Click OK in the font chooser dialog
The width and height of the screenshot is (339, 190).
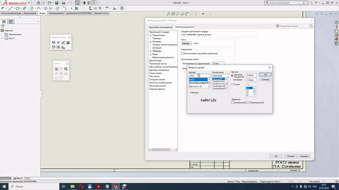click(x=265, y=74)
